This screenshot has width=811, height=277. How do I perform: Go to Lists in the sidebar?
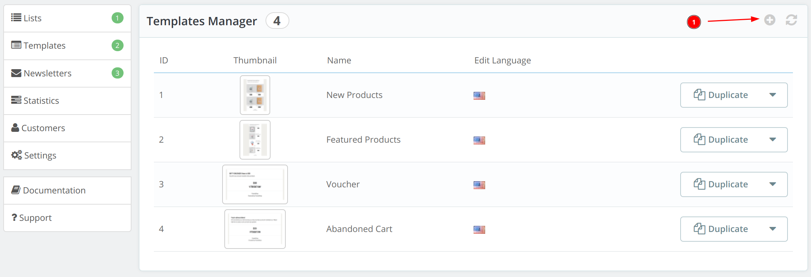coord(32,18)
